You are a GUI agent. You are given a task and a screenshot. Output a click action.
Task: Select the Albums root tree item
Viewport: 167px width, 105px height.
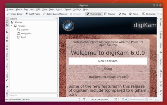point(18,22)
